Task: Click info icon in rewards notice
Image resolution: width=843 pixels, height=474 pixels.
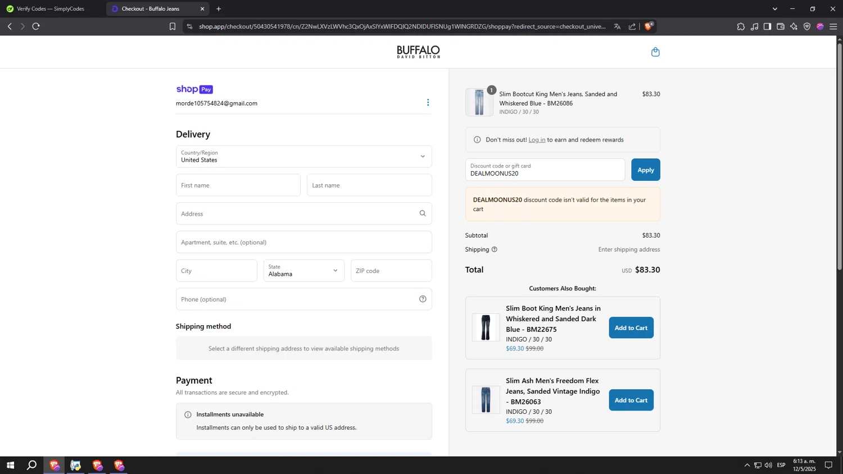Action: 477,140
